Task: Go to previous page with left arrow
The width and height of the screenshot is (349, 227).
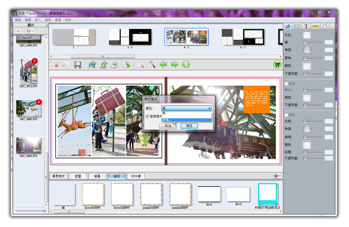Action: [x=163, y=64]
